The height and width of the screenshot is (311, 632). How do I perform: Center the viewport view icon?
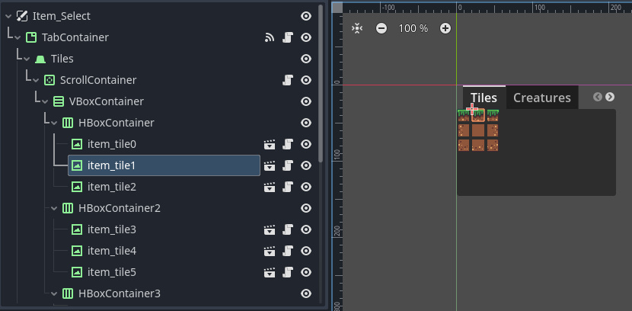click(358, 28)
